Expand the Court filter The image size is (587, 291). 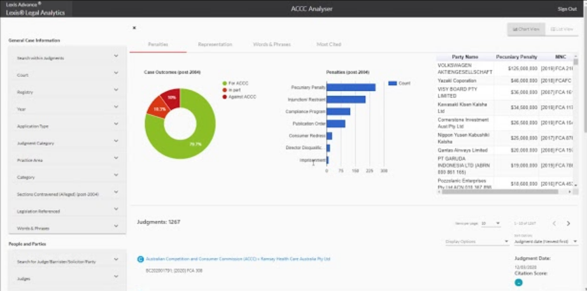tap(67, 75)
